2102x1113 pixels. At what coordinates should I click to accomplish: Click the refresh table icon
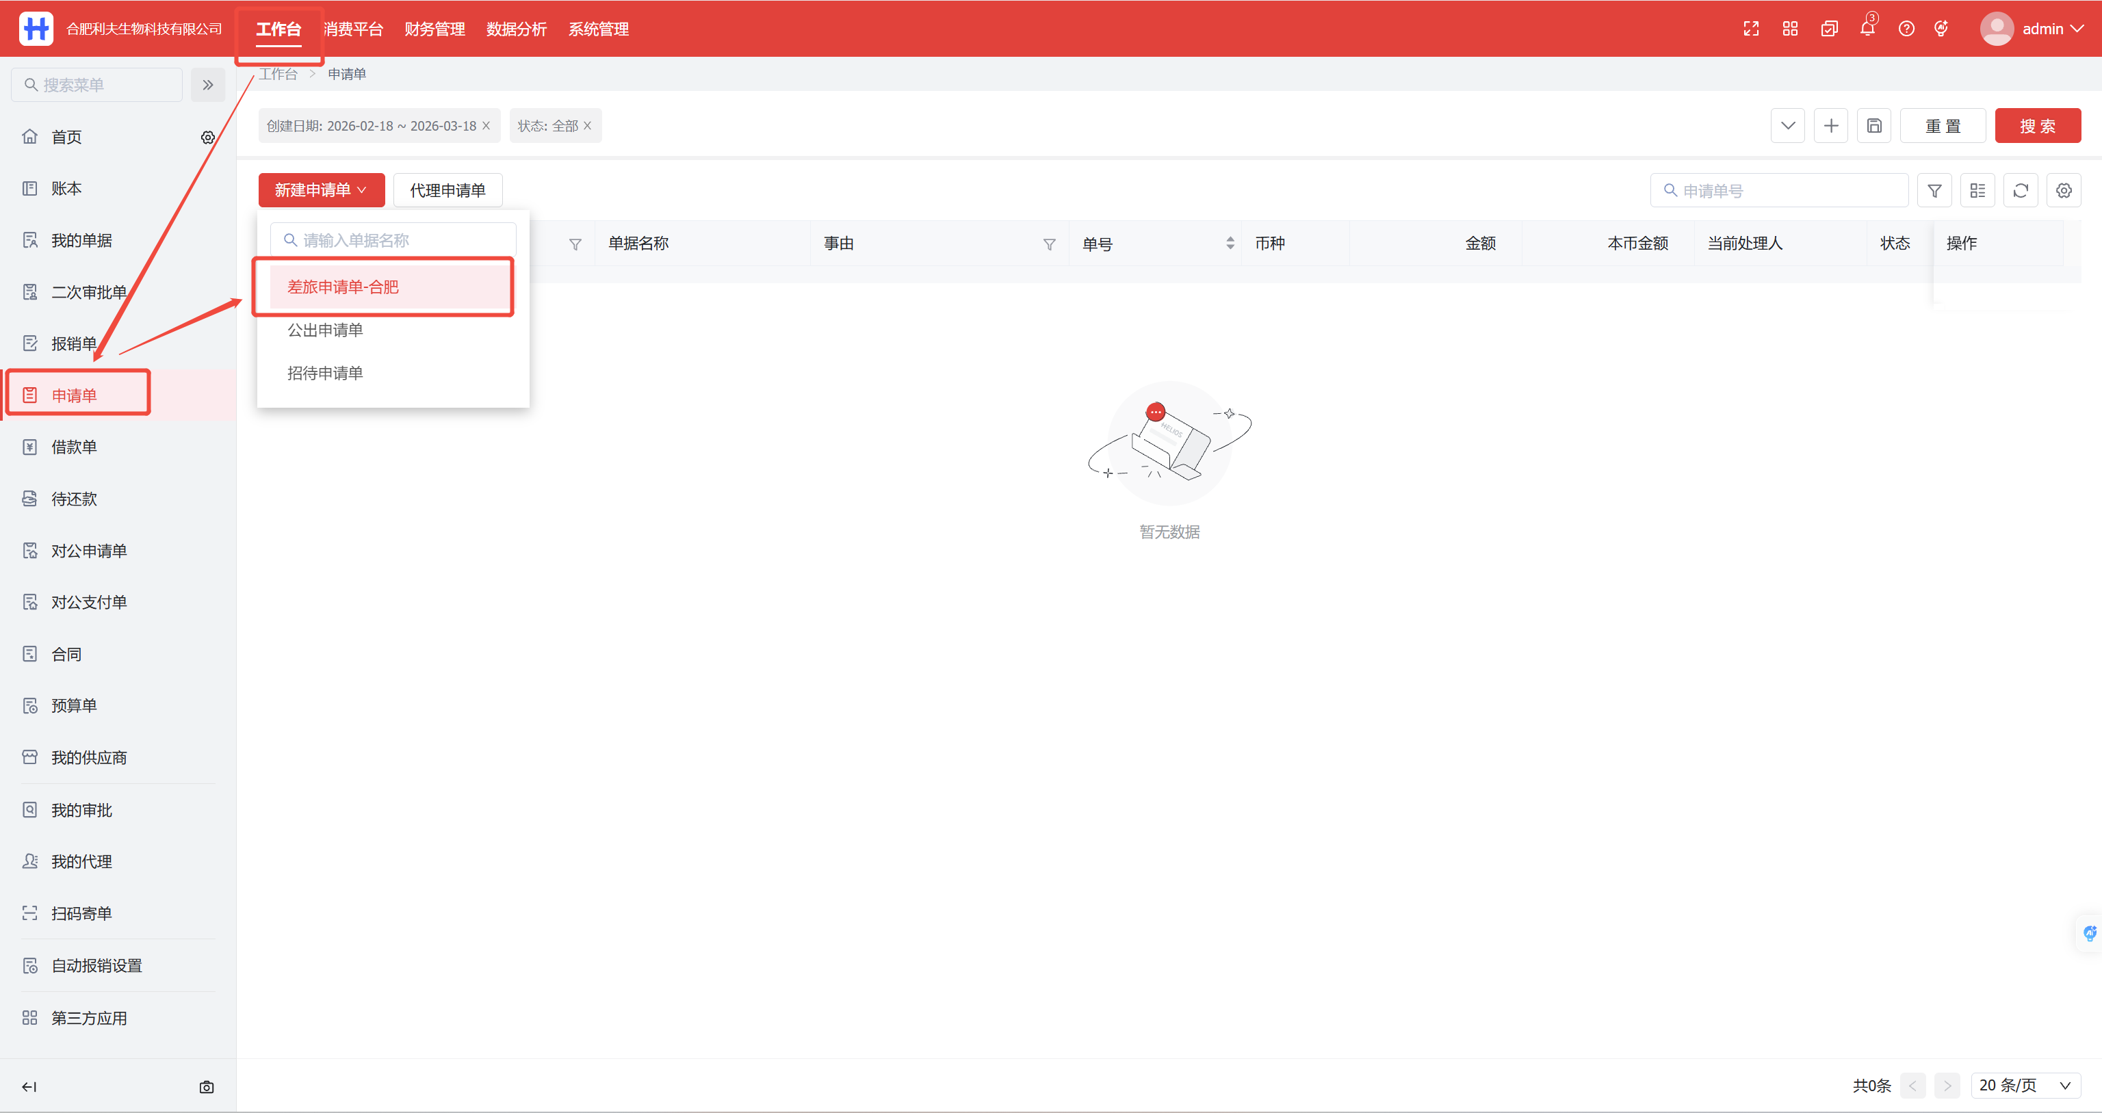point(2021,191)
